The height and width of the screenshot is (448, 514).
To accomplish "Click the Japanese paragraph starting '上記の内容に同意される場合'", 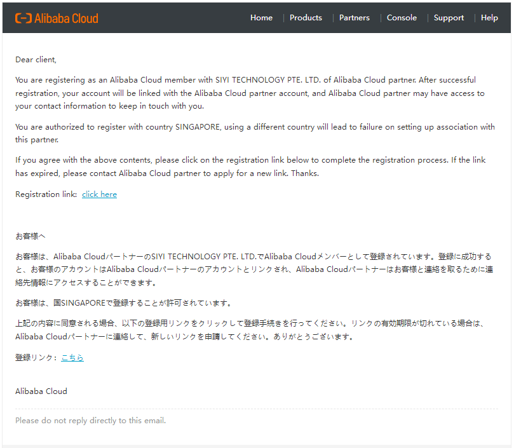I will 250,330.
